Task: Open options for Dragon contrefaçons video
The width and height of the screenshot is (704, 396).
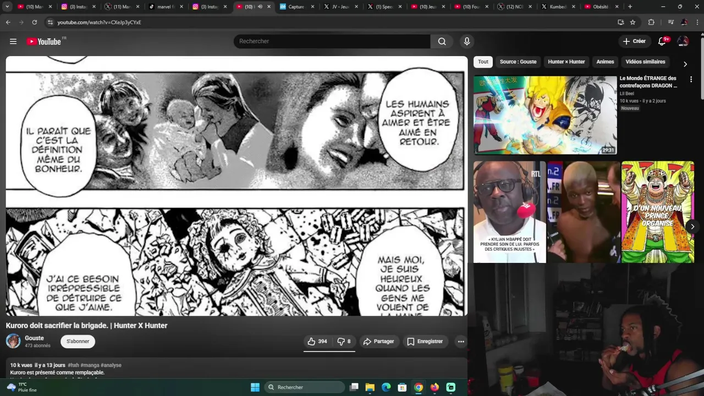Action: 691,80
